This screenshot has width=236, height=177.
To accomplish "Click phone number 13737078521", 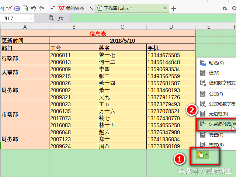I will pyautogui.click(x=171, y=111).
